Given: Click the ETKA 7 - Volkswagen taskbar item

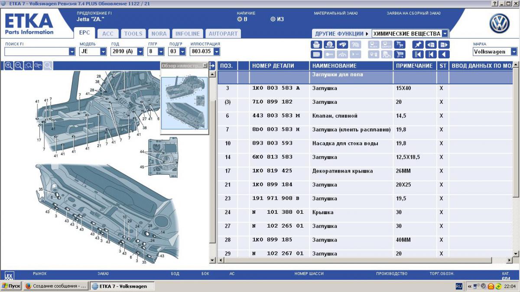Looking at the screenshot, I should click(122, 286).
